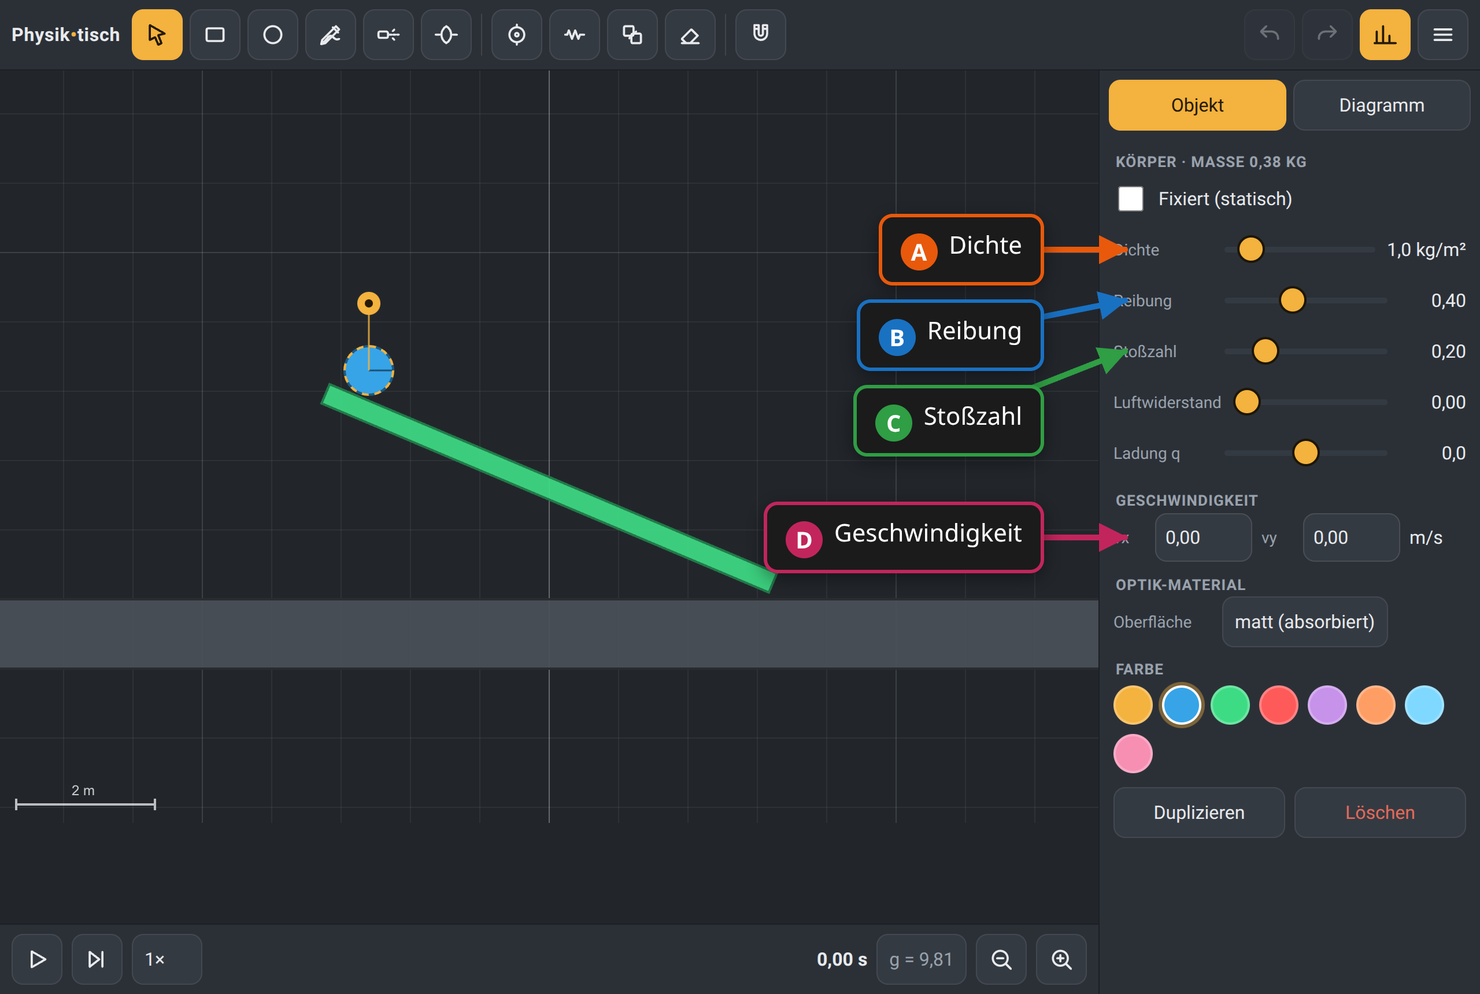The height and width of the screenshot is (994, 1480).
Task: Pick the red color swatch
Action: tap(1278, 705)
